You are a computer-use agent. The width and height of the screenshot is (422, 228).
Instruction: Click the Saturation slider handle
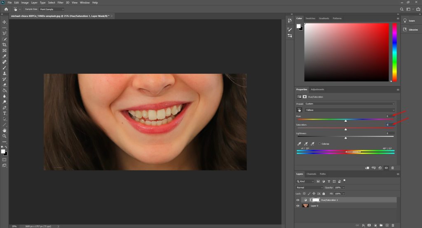pyautogui.click(x=345, y=129)
